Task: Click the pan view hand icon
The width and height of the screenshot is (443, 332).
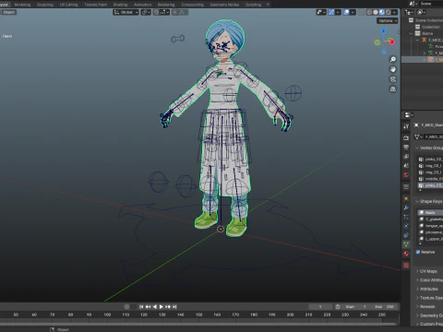Action: (x=393, y=69)
